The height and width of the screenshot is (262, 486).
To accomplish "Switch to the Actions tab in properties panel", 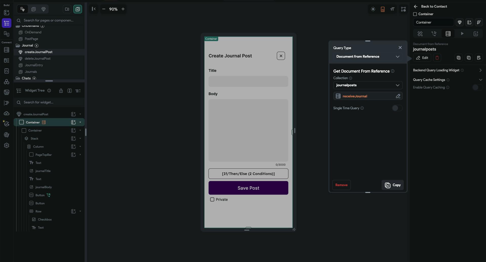I will tap(434, 34).
